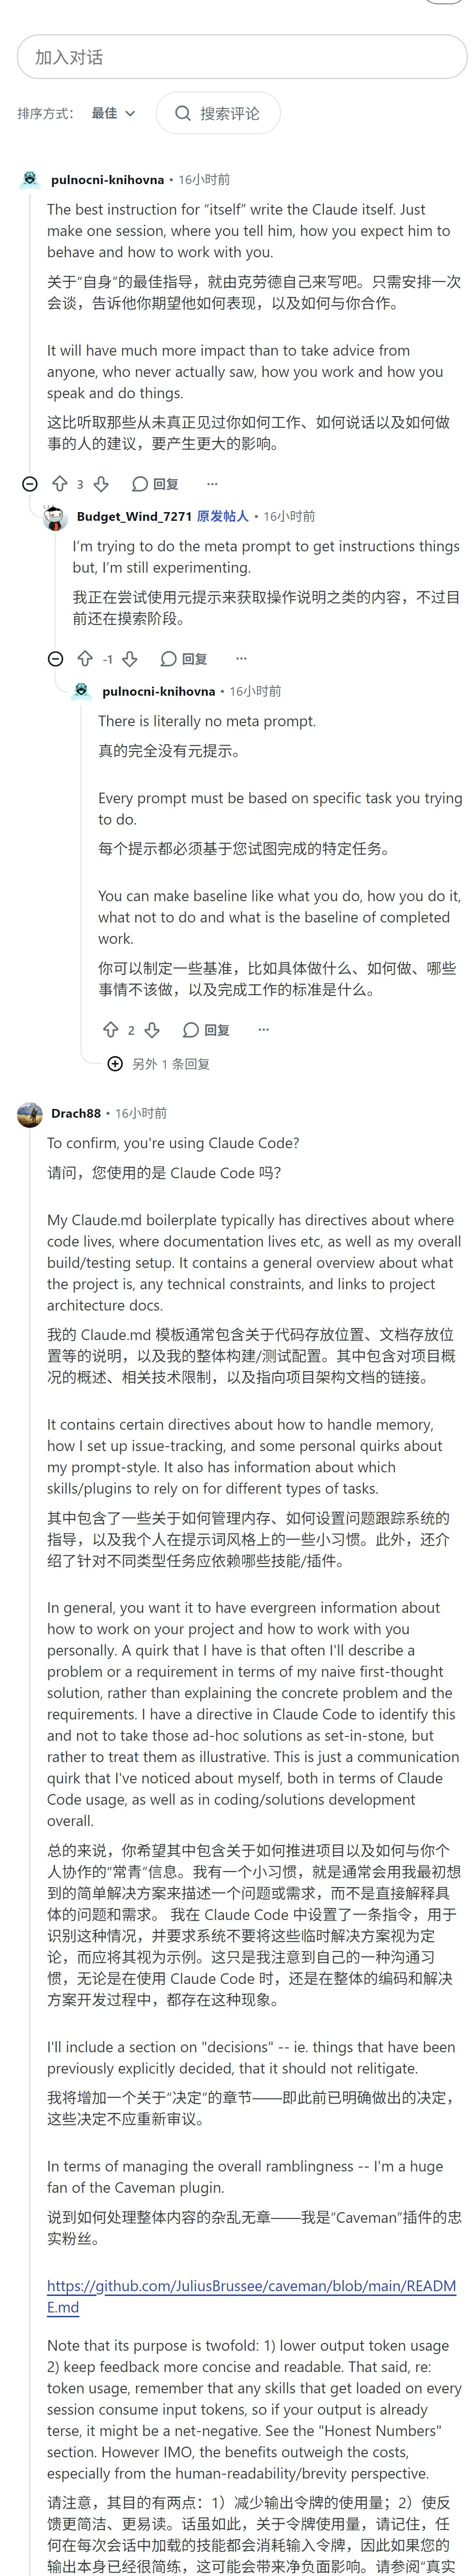Downvote the 'There is literally no meta prompt' reply
Screen dimensions: 475x2576
[152, 1030]
